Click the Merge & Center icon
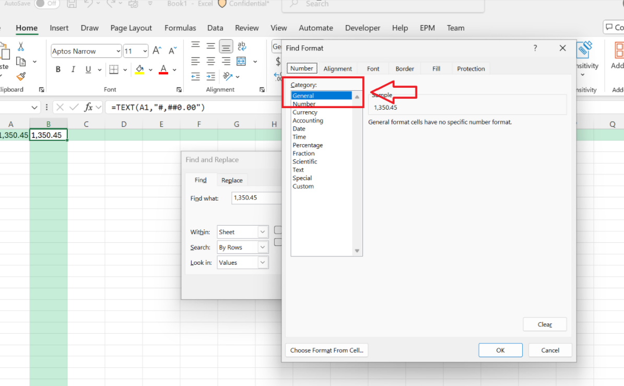624x386 pixels. coord(241,61)
